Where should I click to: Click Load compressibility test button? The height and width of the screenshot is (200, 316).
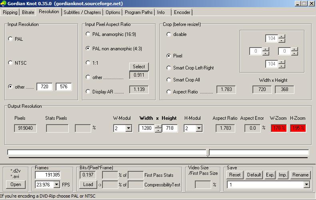point(88,184)
